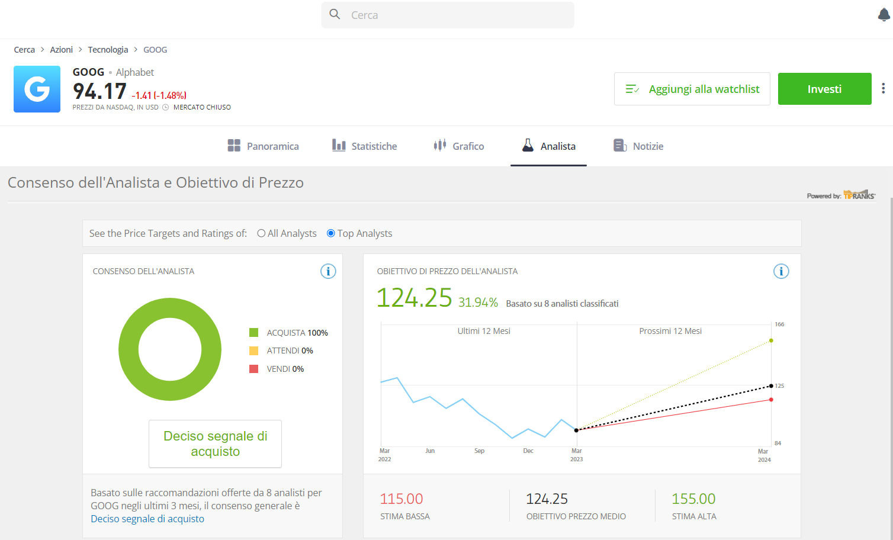The image size is (893, 540).
Task: Click the 115.00 STIMA BASSA value
Action: (x=401, y=499)
